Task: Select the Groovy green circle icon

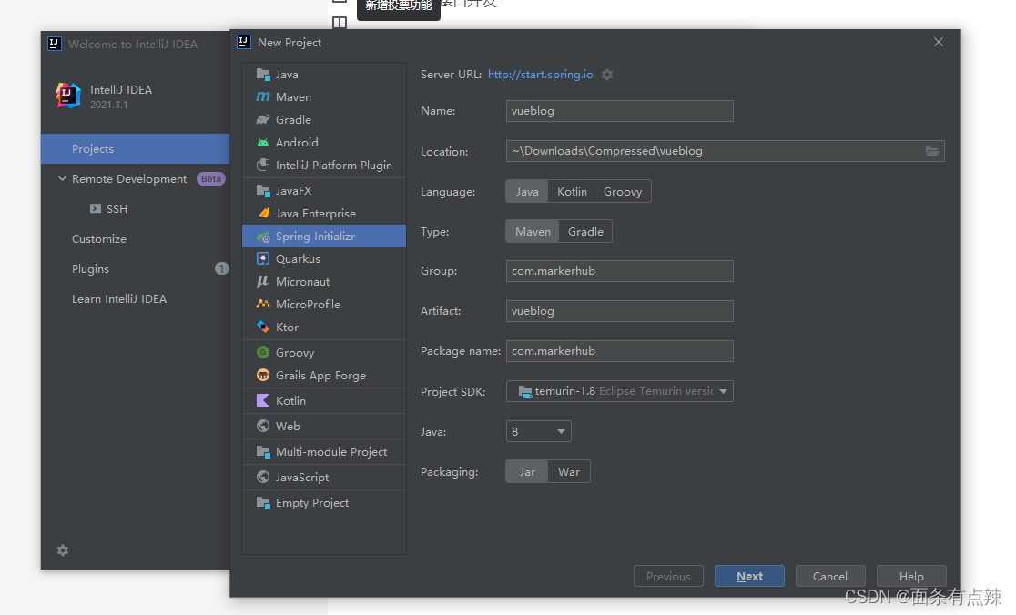Action: [263, 353]
